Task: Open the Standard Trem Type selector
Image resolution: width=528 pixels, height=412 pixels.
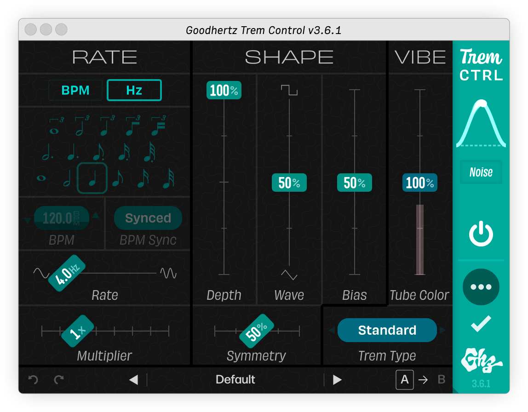Action: click(x=387, y=330)
